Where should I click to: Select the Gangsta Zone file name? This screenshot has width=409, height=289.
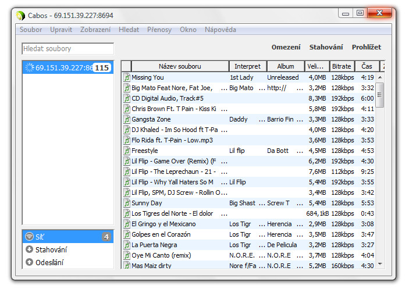click(151, 119)
